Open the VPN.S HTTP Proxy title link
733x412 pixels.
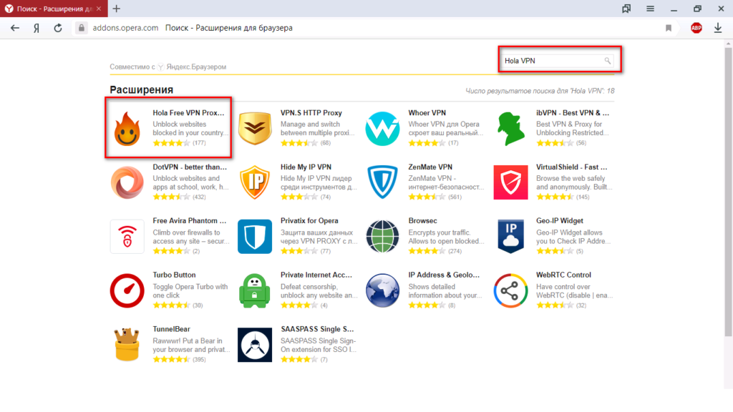pyautogui.click(x=311, y=113)
